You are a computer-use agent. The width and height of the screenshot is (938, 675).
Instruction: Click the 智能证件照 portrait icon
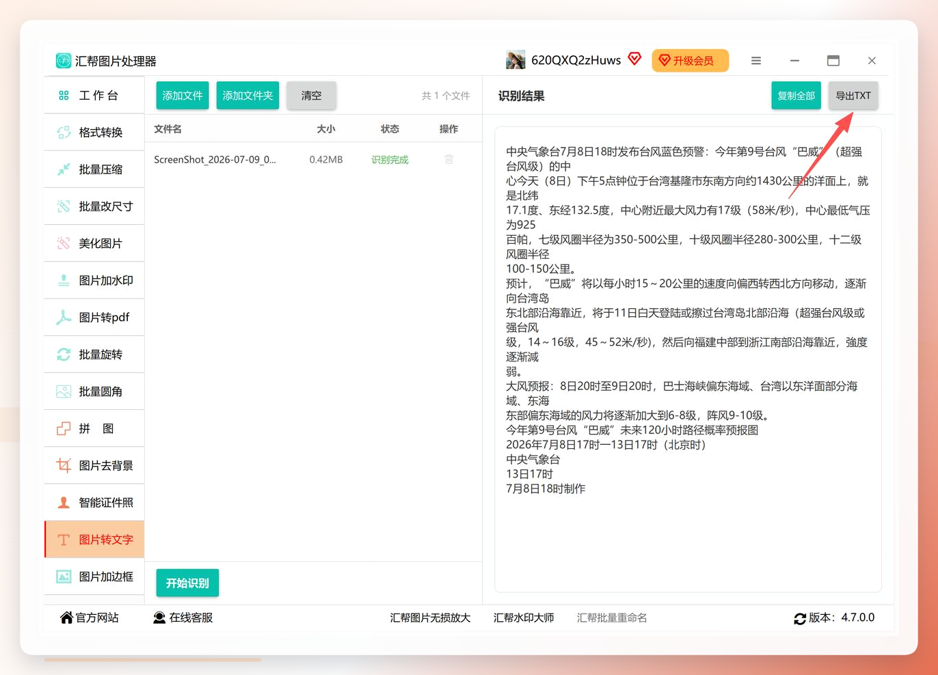(x=64, y=503)
